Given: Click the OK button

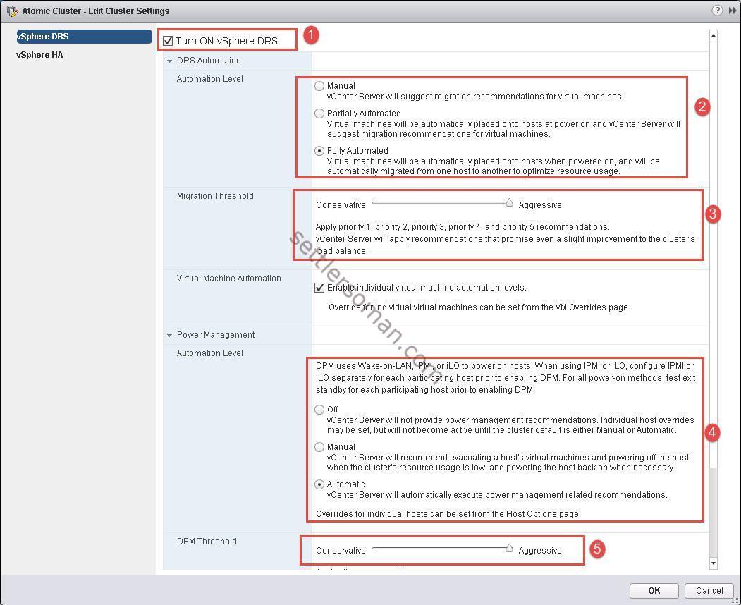Looking at the screenshot, I should pos(654,590).
